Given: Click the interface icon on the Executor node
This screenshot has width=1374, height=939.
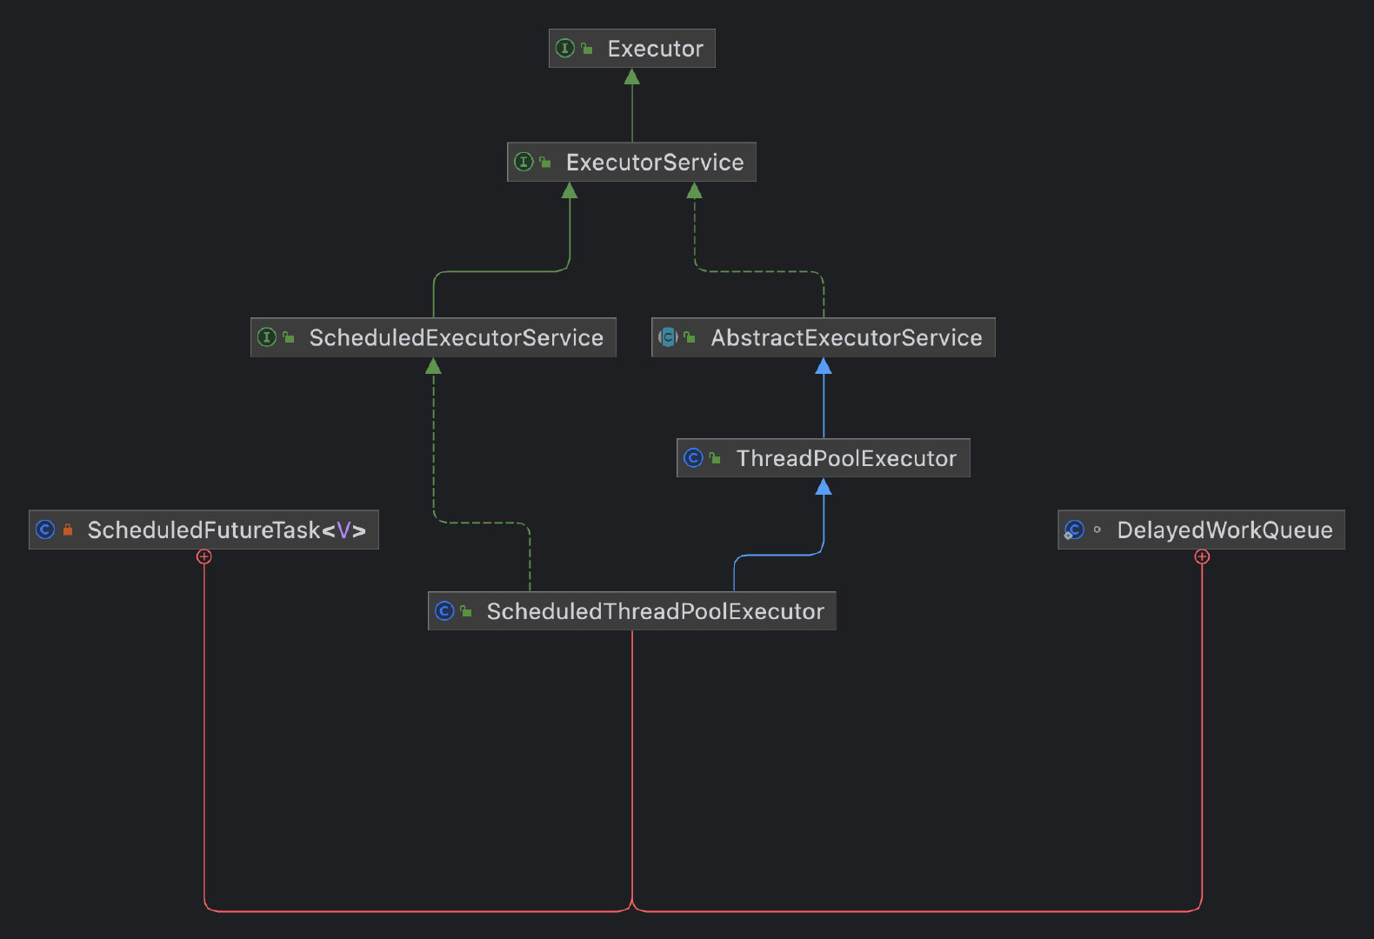Looking at the screenshot, I should [564, 49].
